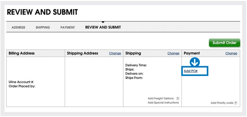Change the Shipping Address
Image resolution: width=247 pixels, height=117 pixels.
(115, 53)
